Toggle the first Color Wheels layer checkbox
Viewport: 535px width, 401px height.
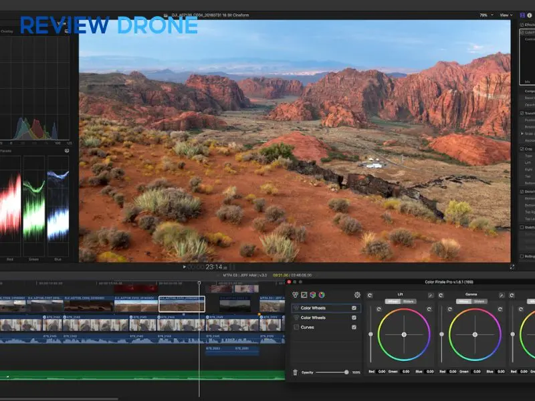tap(354, 308)
